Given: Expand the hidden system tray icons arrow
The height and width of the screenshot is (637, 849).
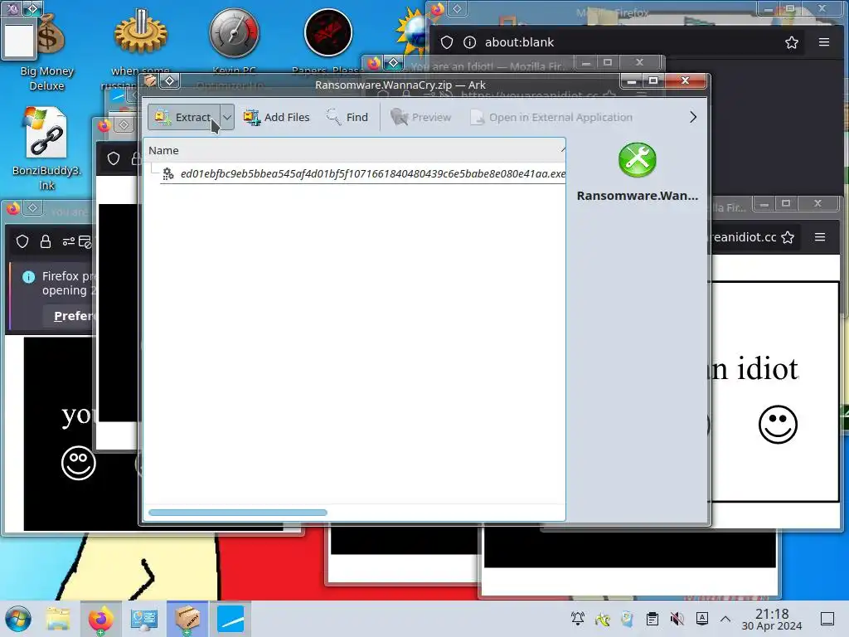Looking at the screenshot, I should 725,619.
